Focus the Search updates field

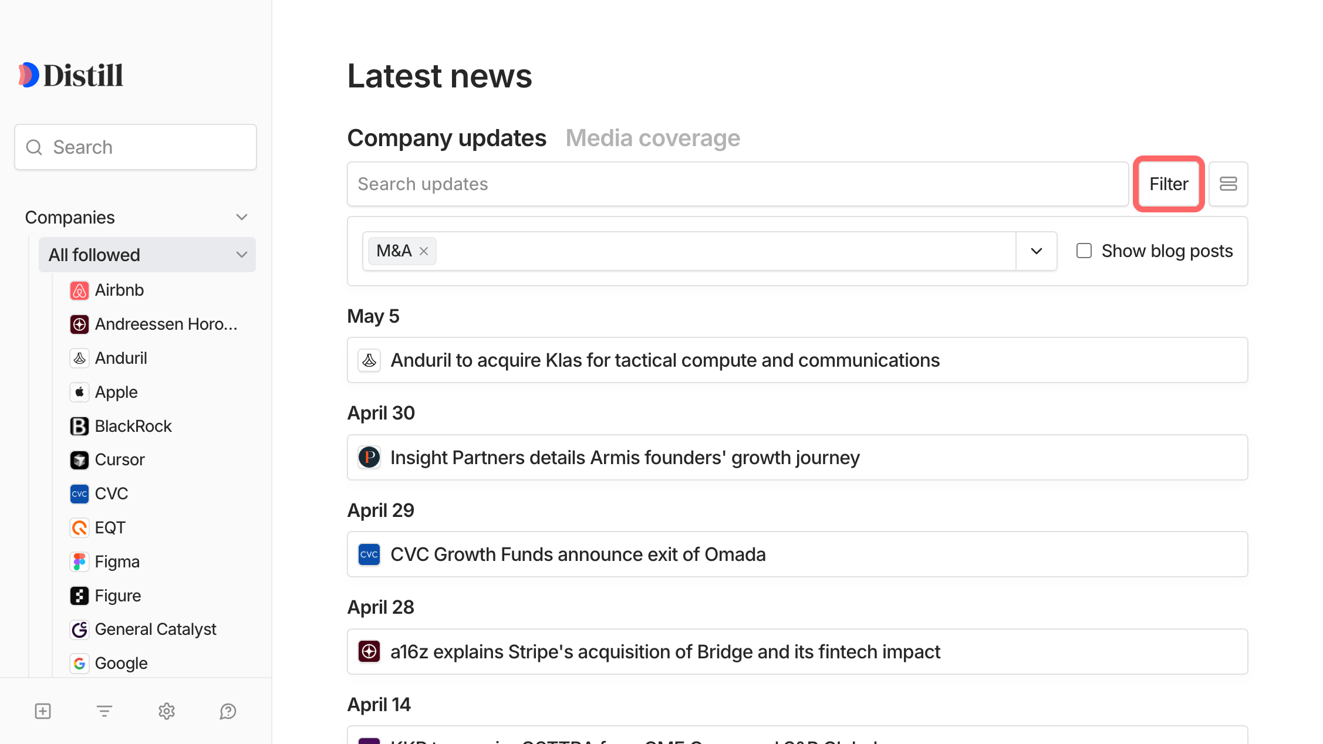click(737, 184)
